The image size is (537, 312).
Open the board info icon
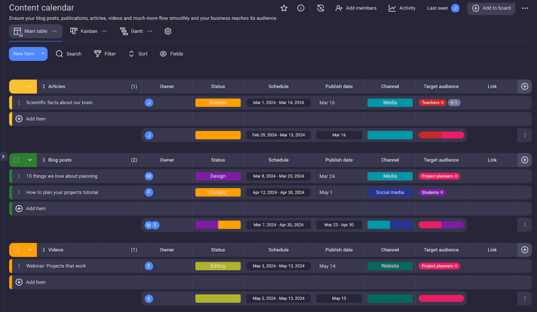(x=300, y=8)
